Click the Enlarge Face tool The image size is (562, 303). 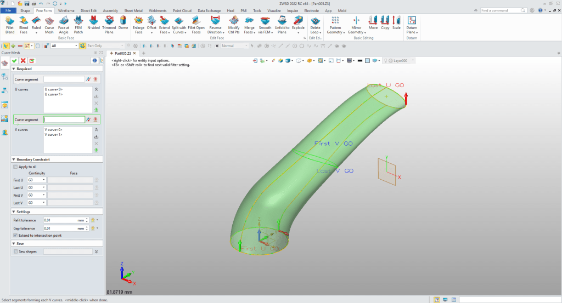[x=138, y=24]
